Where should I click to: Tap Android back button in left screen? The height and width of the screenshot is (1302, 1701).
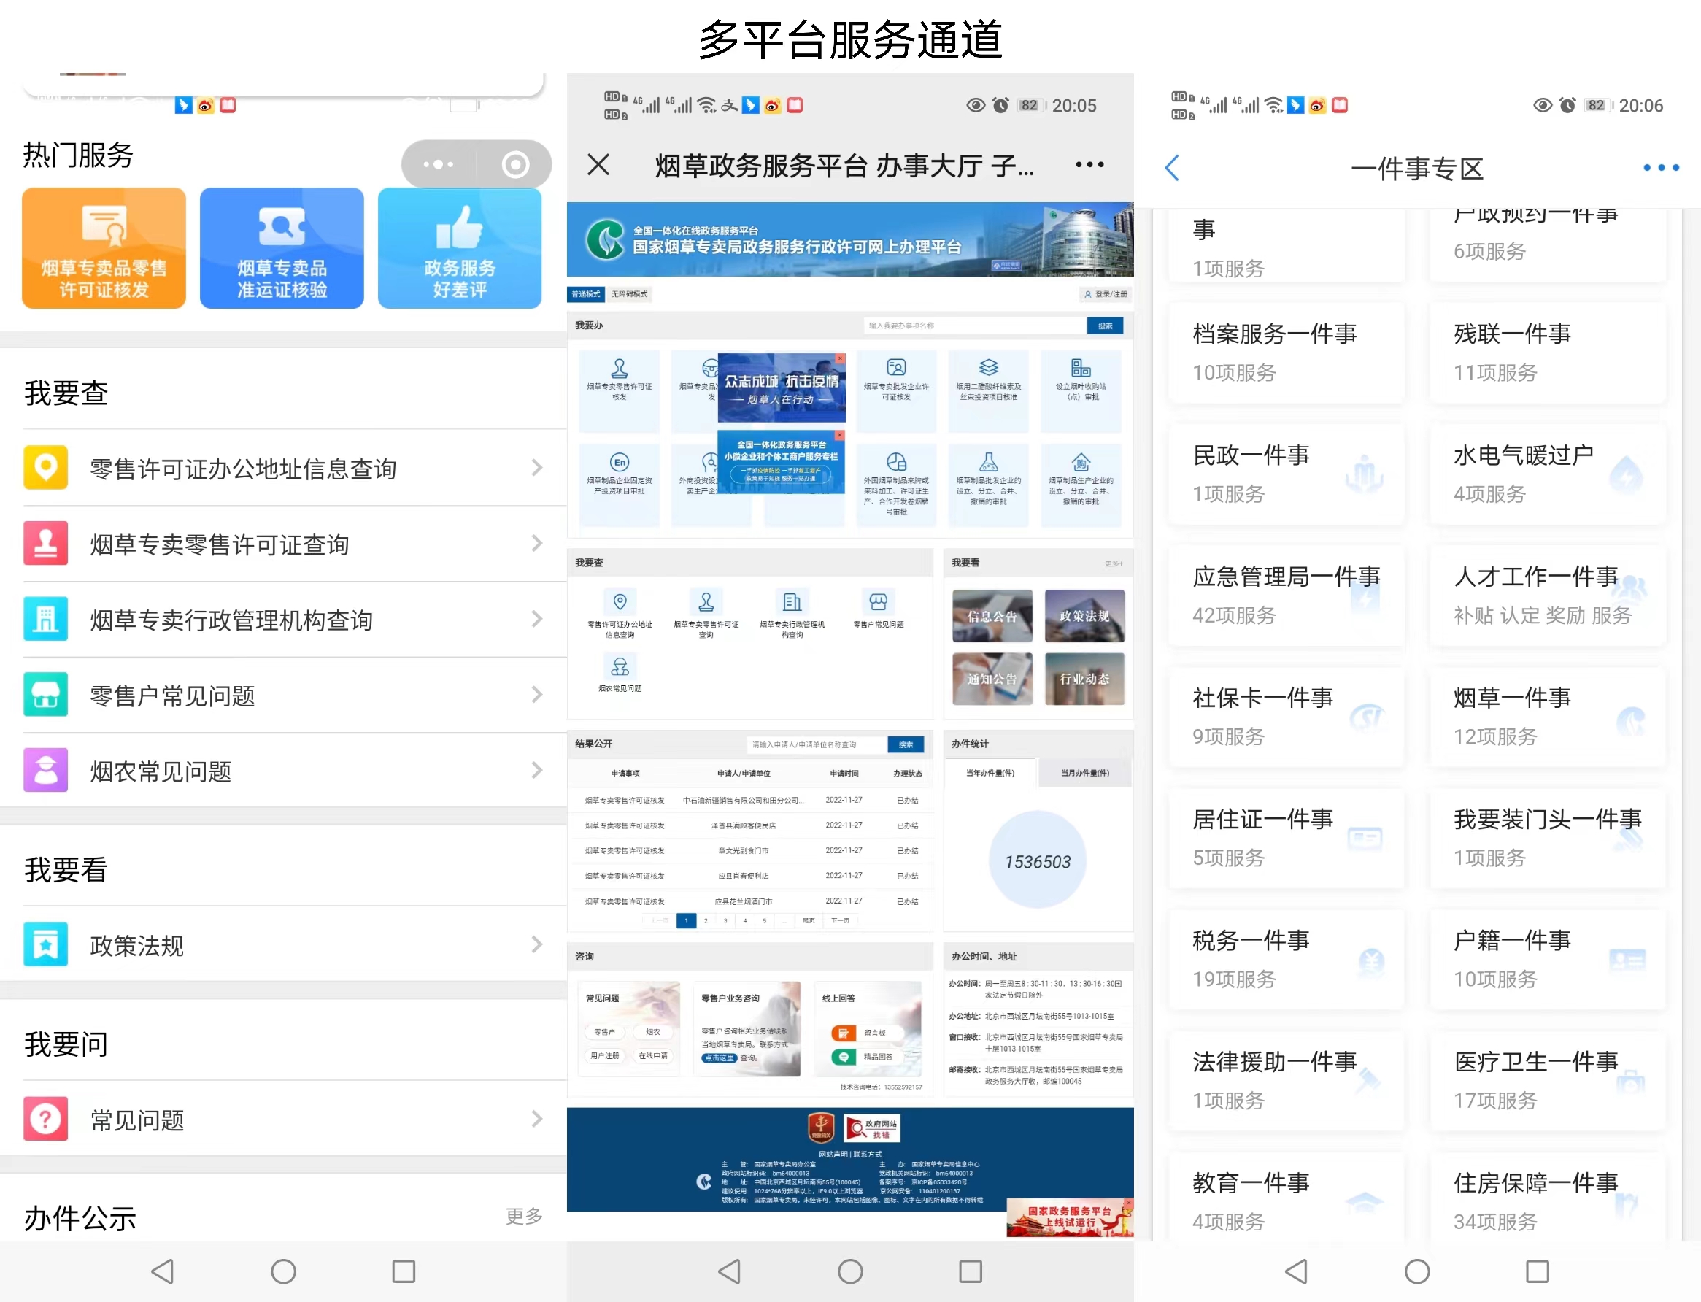pos(163,1271)
